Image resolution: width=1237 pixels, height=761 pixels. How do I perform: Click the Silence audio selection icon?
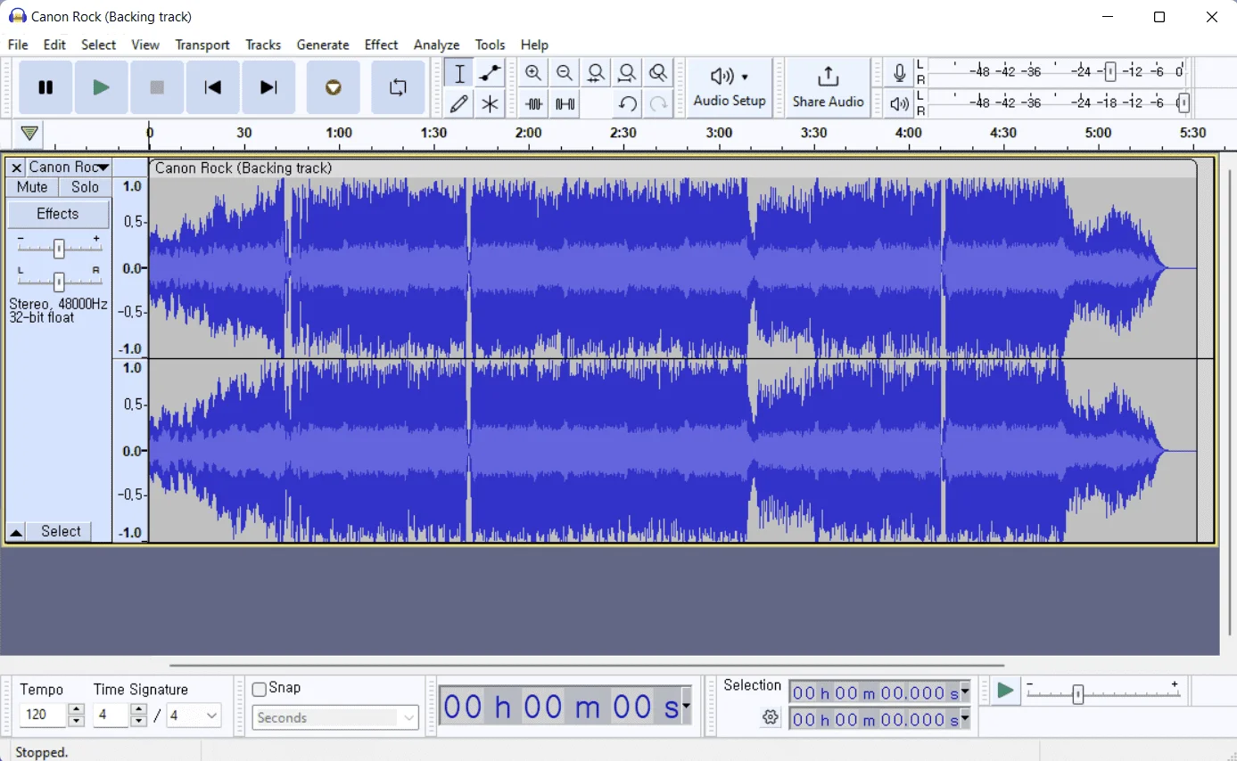[x=565, y=104]
